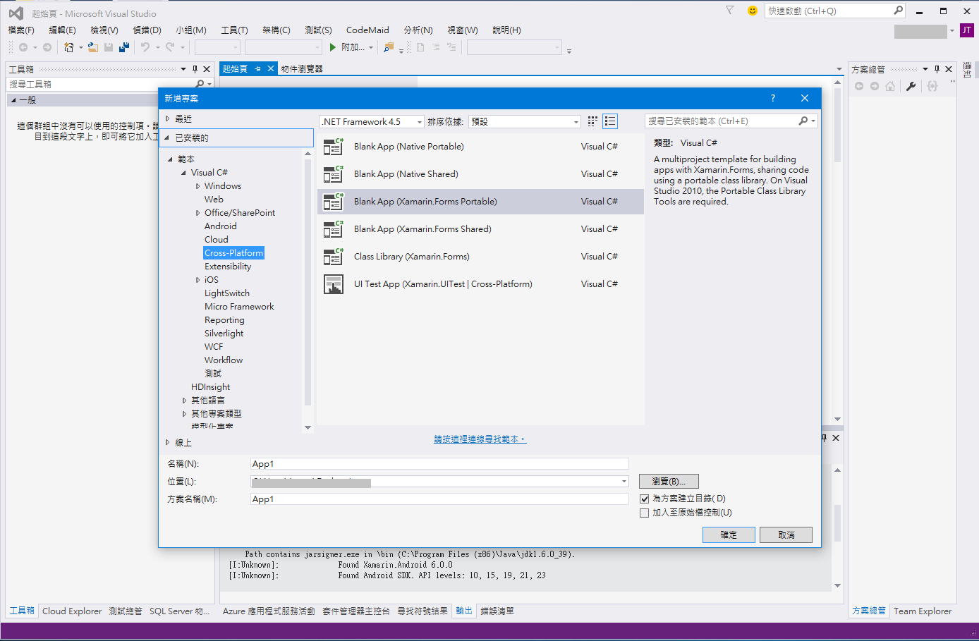
Task: Click the solution name field containing App1
Action: pyautogui.click(x=439, y=499)
